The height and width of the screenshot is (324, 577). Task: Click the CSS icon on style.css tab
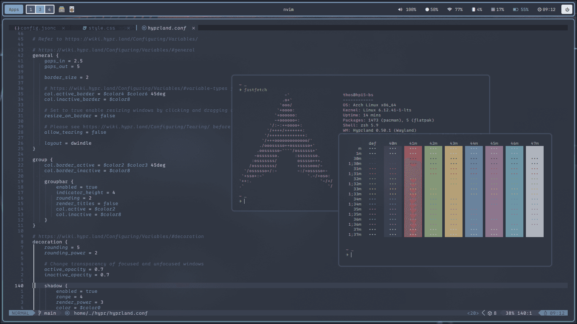tap(84, 28)
